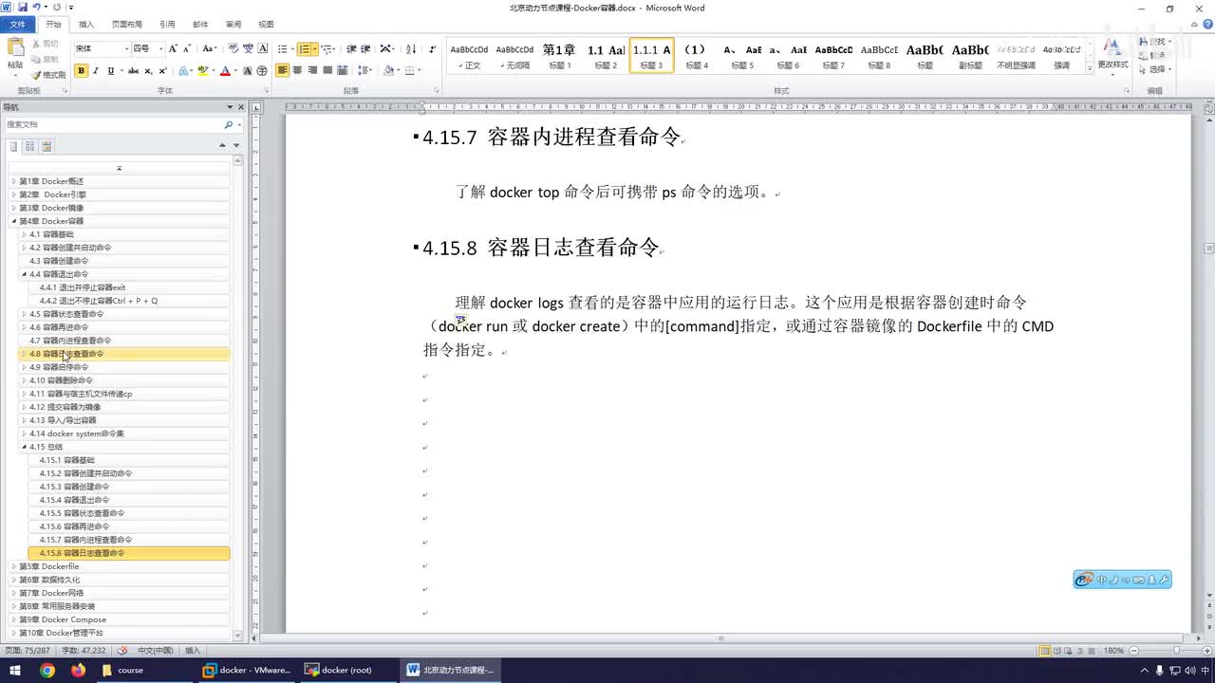1215x683 pixels.
Task: Expand 第5章 Dockerfile in navigation tree
Action: click(x=13, y=566)
